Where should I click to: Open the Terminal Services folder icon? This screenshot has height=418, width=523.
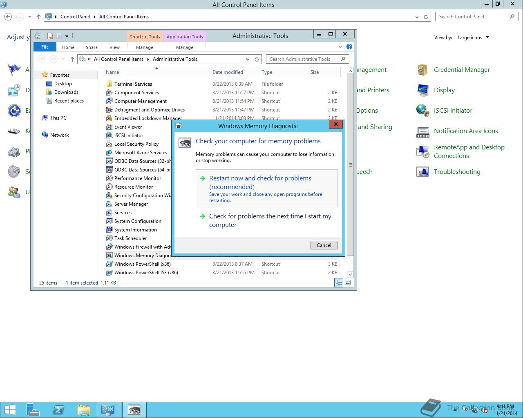coord(109,84)
